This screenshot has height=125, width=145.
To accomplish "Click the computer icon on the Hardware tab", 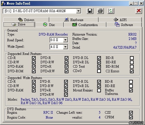I will [x=66, y=20].
